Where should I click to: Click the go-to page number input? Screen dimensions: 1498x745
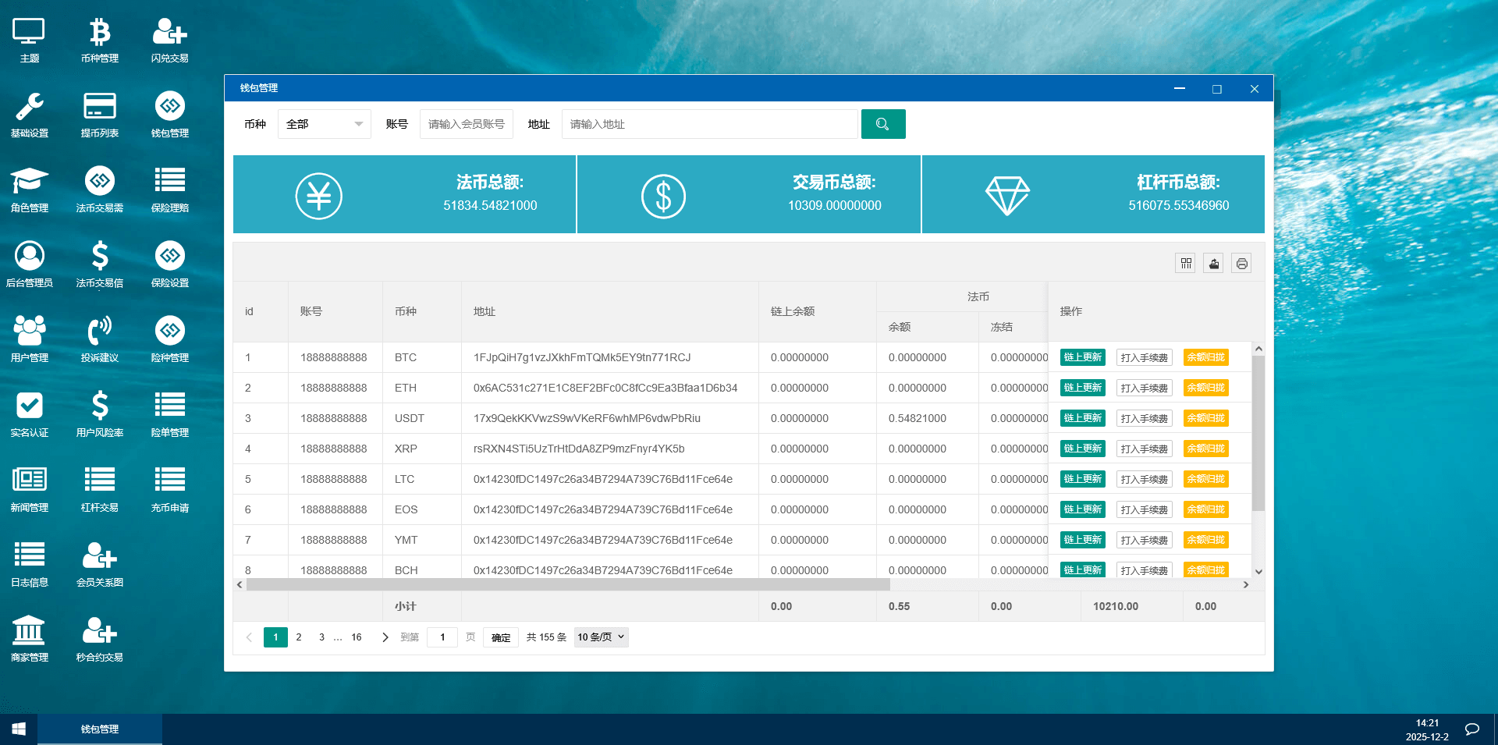tap(442, 637)
